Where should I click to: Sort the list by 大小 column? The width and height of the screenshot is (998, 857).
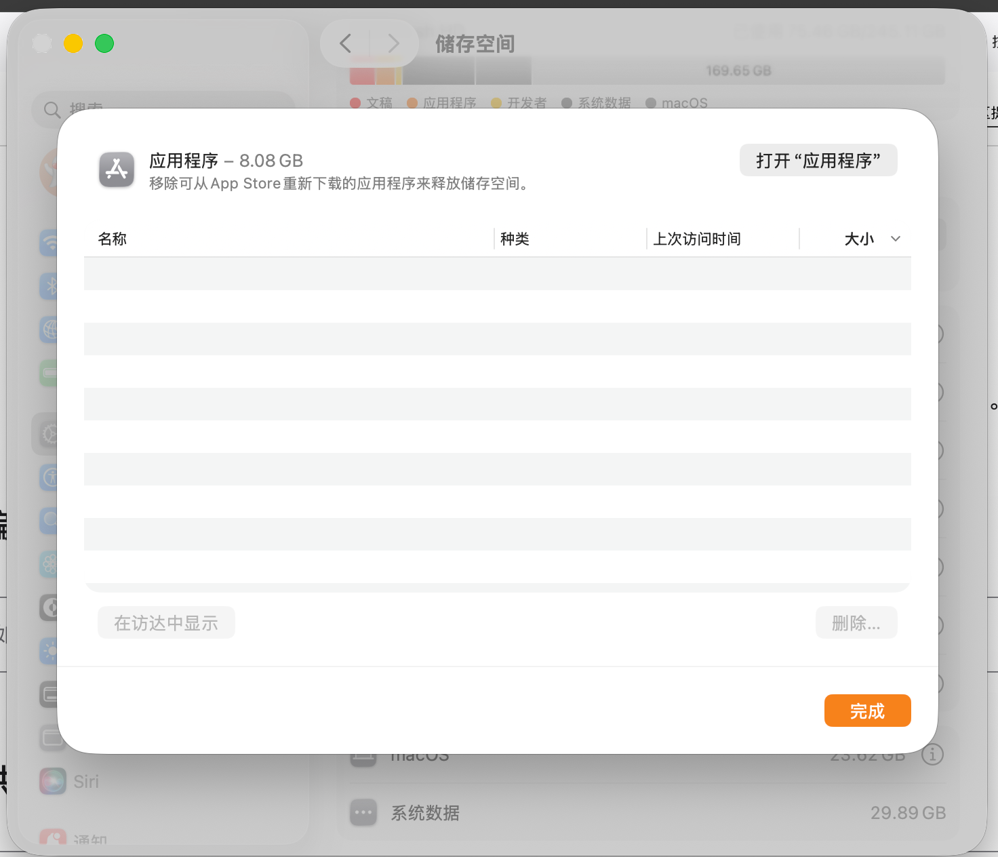click(859, 239)
